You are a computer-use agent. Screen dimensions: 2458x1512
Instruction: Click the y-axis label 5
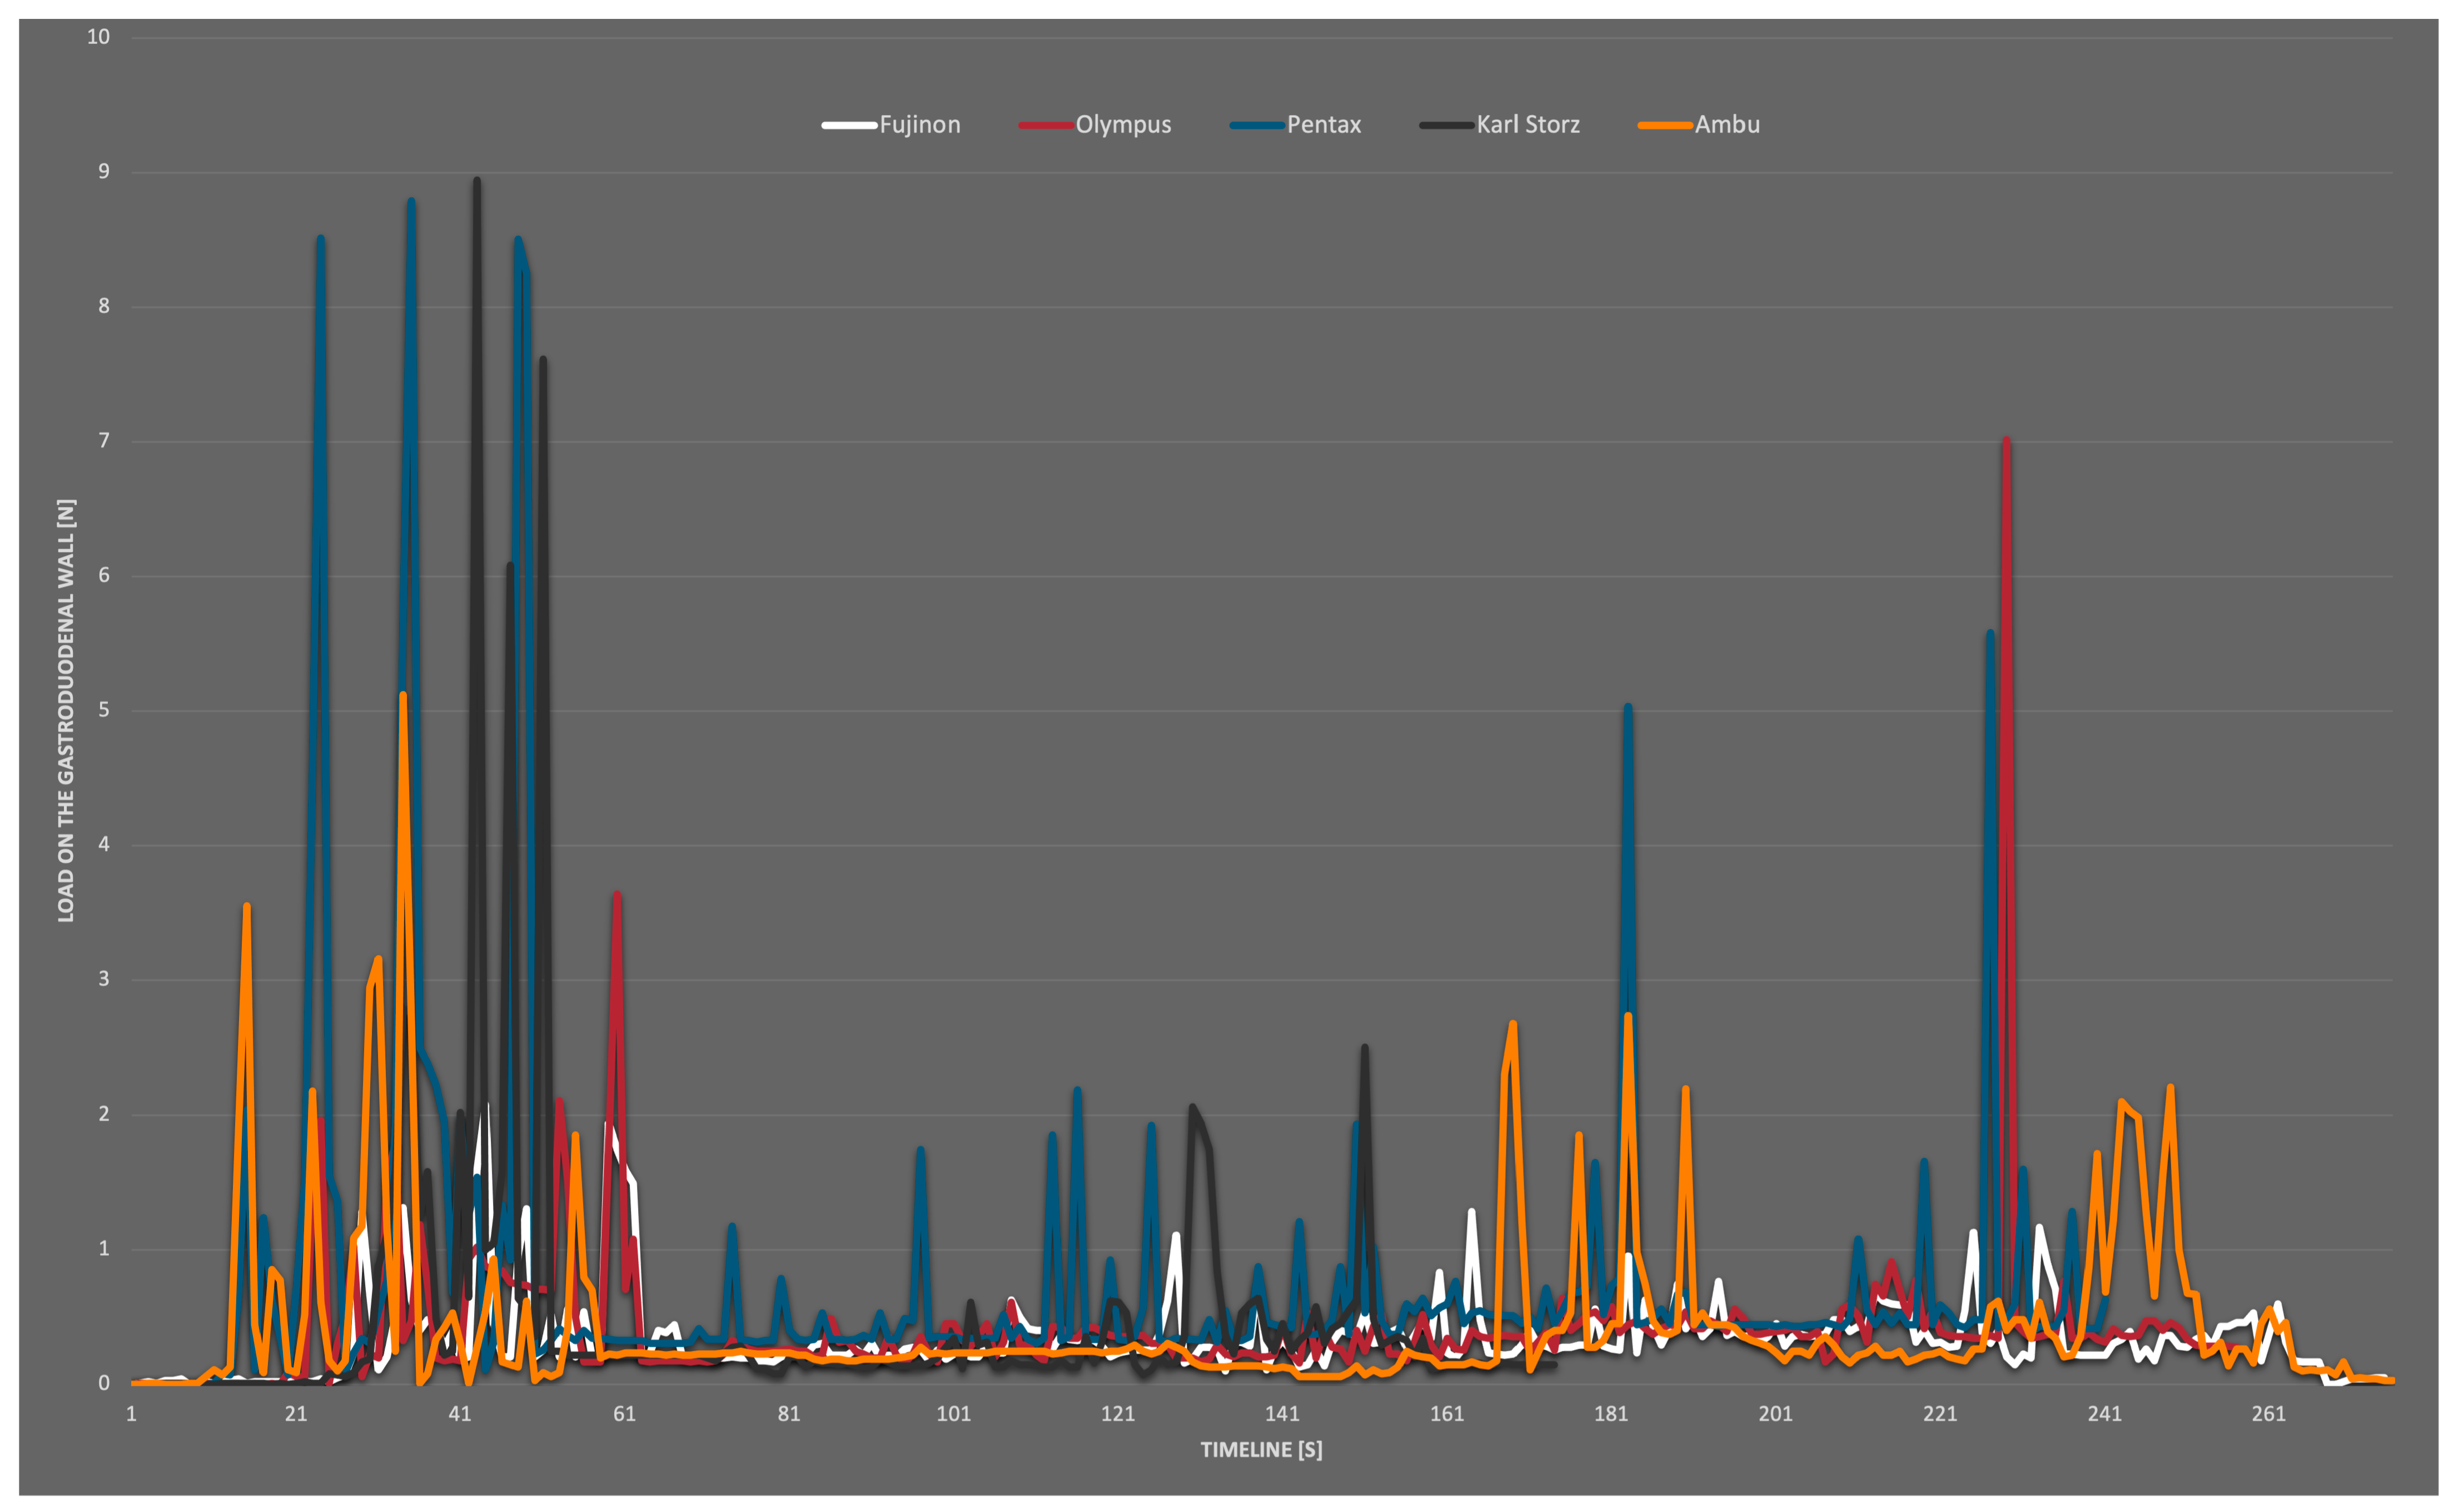(x=104, y=710)
